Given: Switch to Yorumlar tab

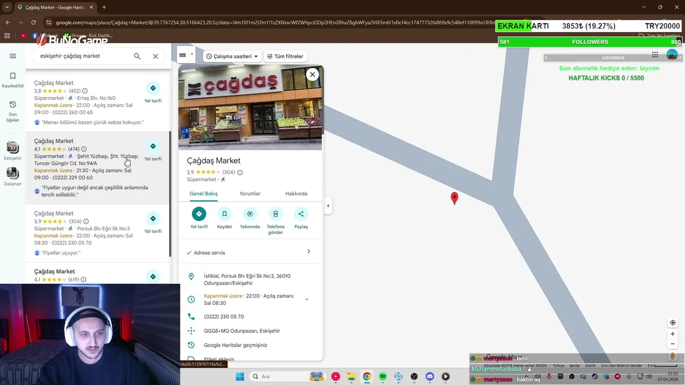Looking at the screenshot, I should click(250, 194).
